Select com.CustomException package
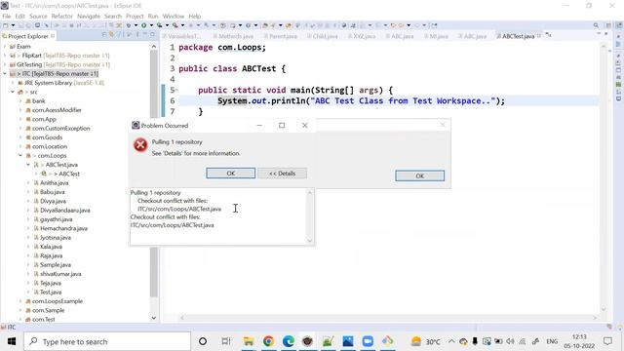Screen dimensions: 624x351 (x=60, y=128)
